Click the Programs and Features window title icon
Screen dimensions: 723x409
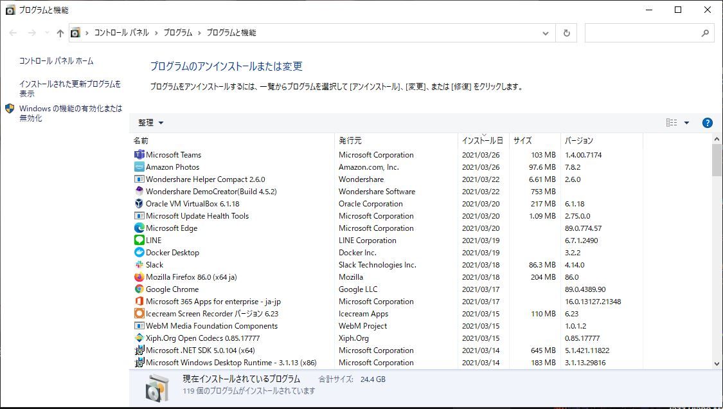tap(10, 10)
